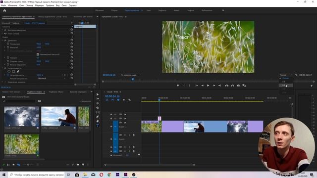Viewport: 317px width, 178px height.
Task: Open the zoom level Fit dropdown
Action: pos(131,75)
